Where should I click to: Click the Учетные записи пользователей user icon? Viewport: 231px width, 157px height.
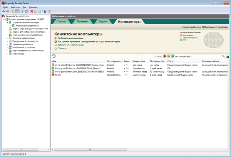point(10,35)
